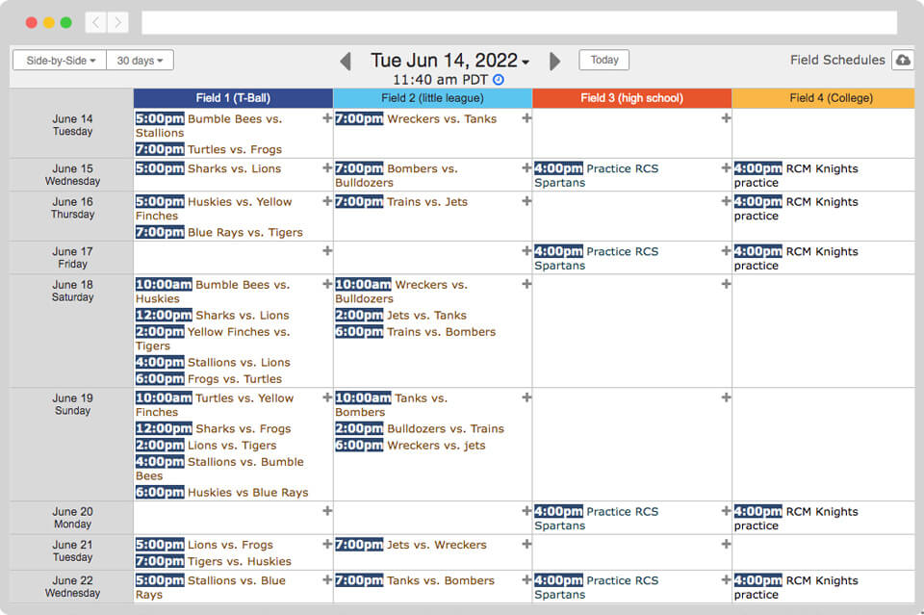Screen dimensions: 924x615
Task: Click the cloud upload icon beside Field Schedules
Action: tap(903, 60)
